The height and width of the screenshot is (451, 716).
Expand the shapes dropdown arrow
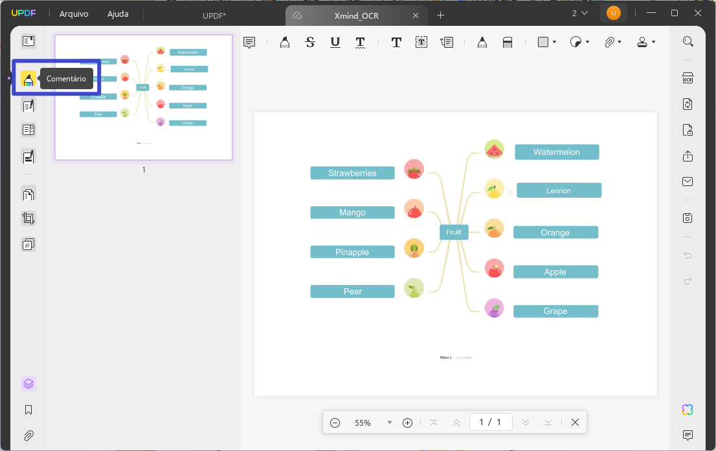[x=554, y=43]
